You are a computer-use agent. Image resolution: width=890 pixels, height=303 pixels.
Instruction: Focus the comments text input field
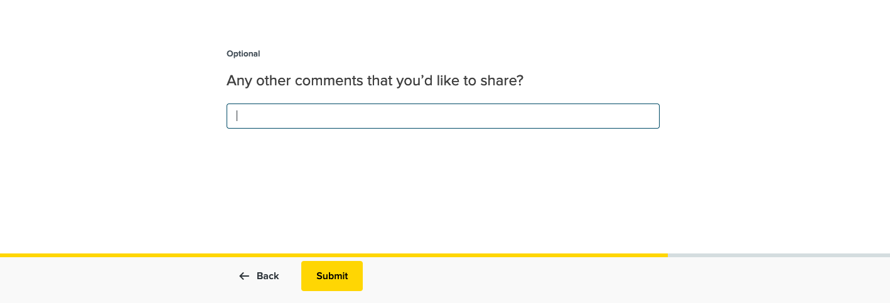(x=442, y=116)
